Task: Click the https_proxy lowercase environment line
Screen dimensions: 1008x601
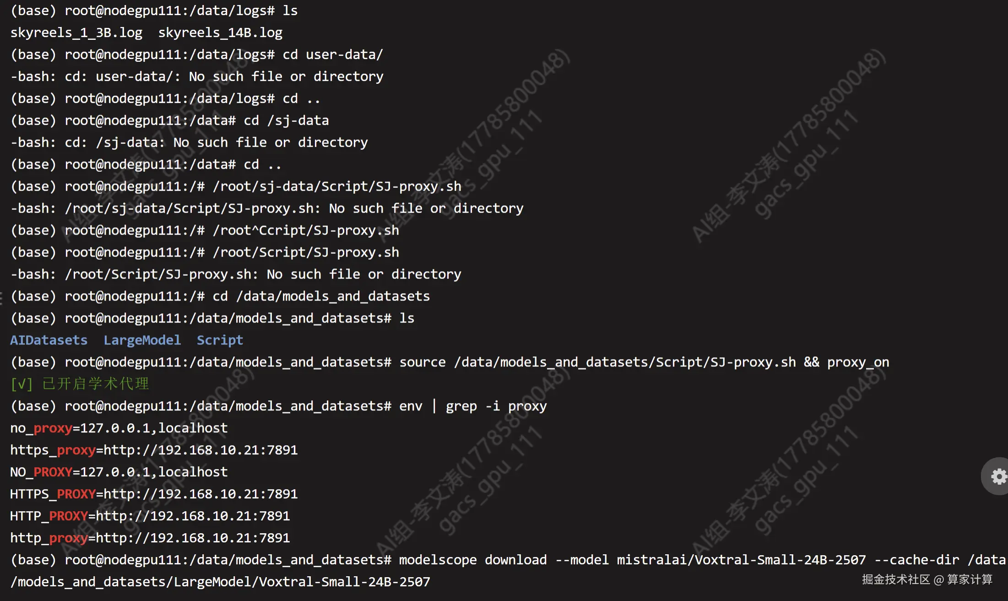Action: [x=154, y=450]
